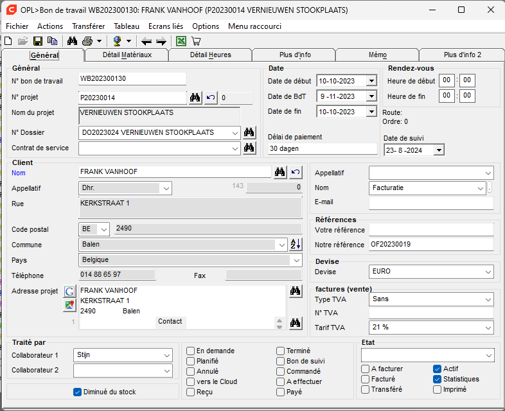Click Votre référence input field

(431, 230)
